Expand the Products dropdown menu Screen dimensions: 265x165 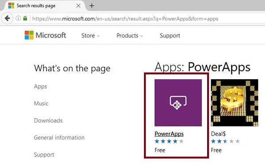[129, 36]
